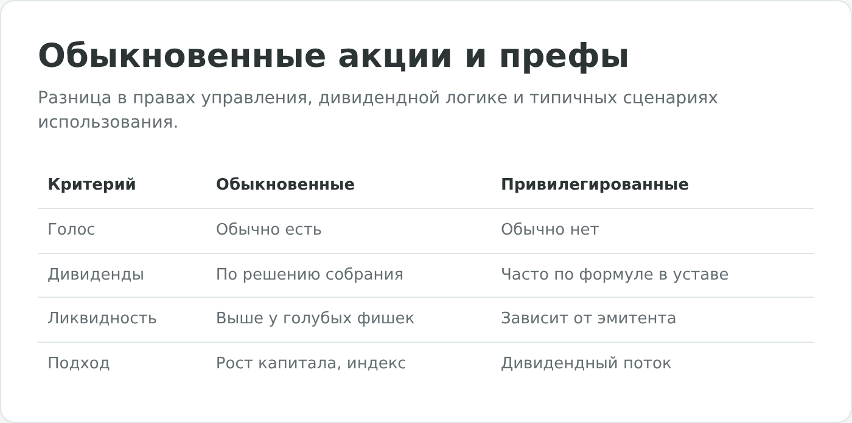Select the "Голос" row label
852x423 pixels.
click(71, 230)
